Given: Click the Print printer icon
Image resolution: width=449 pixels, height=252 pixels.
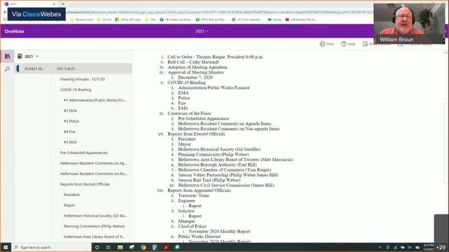Looking at the screenshot, I should 322,44.
